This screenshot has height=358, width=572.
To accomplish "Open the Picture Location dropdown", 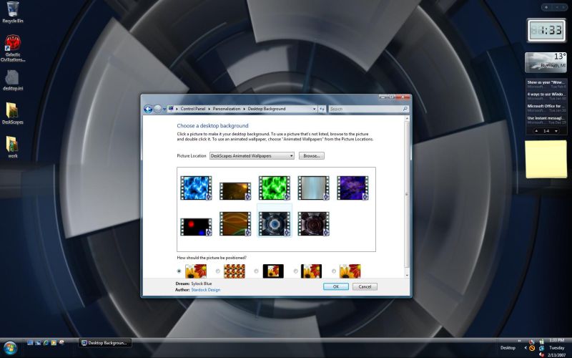I will coord(252,155).
